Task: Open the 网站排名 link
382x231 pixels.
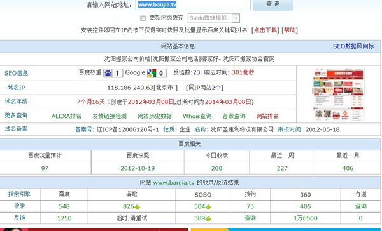Action: pyautogui.click(x=267, y=116)
